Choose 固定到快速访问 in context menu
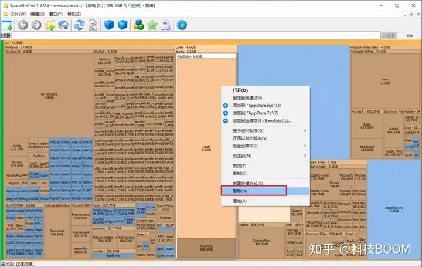The width and height of the screenshot is (422, 267). point(266,98)
